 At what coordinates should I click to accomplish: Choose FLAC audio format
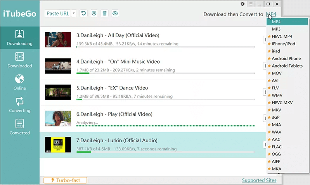point(287,147)
